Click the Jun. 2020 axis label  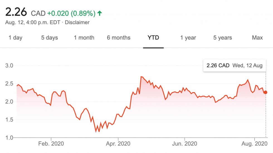click(184, 144)
